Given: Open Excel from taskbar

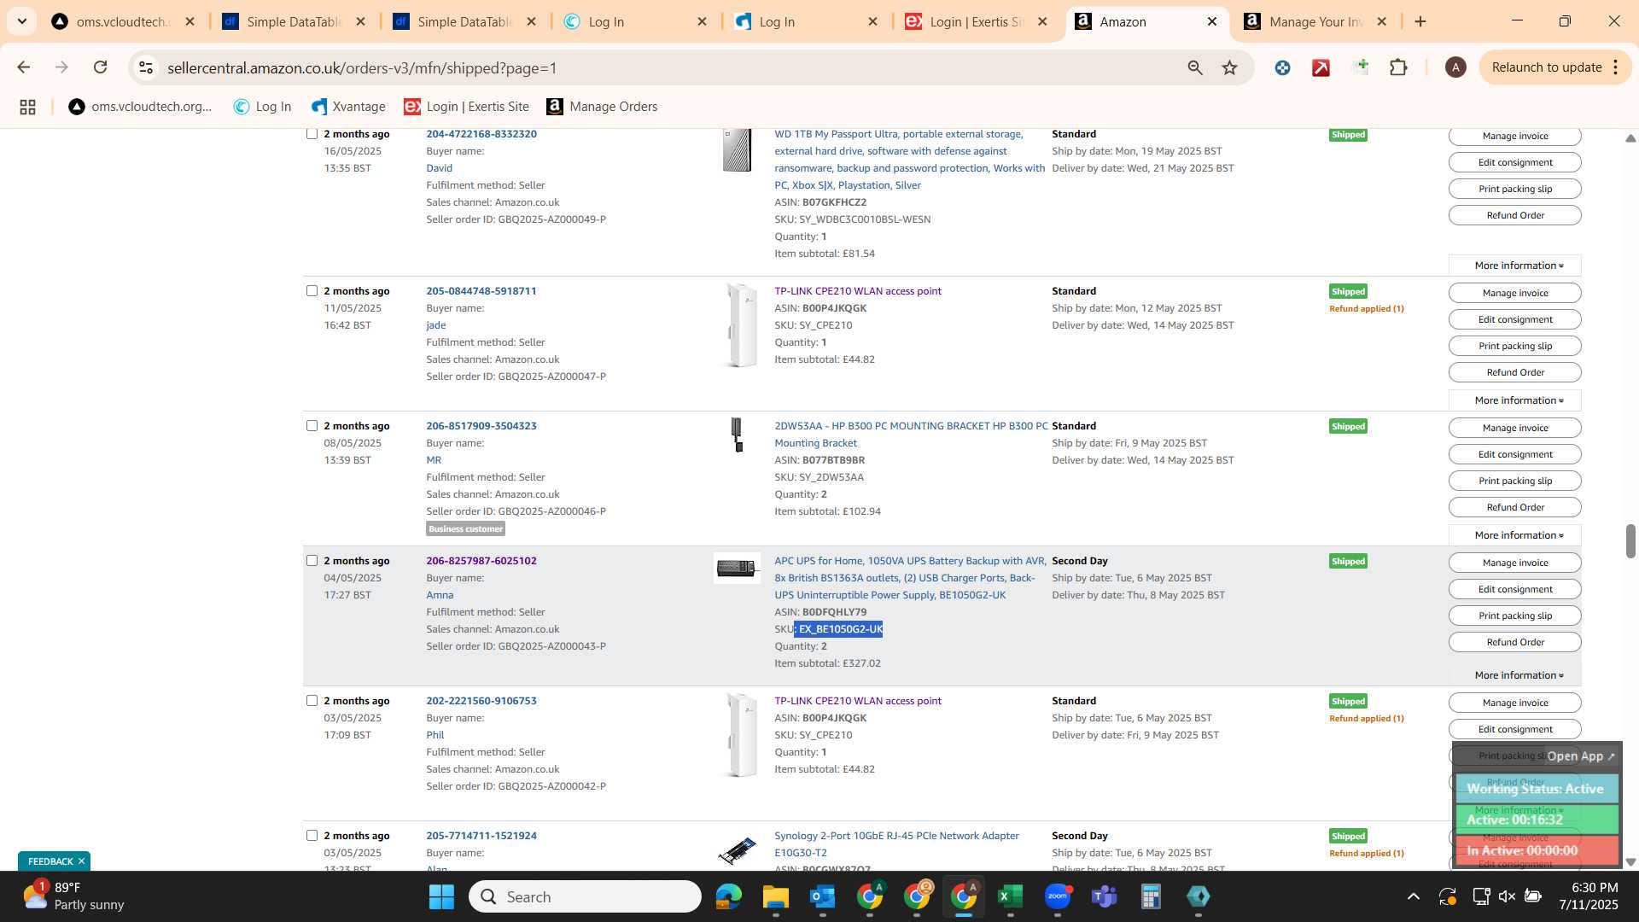Looking at the screenshot, I should click(1010, 896).
